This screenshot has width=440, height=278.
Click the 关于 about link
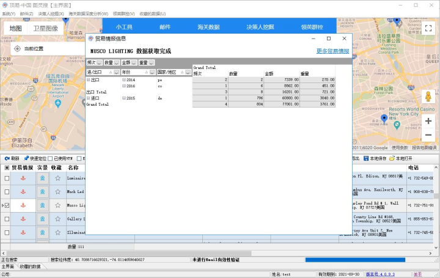[417, 274]
